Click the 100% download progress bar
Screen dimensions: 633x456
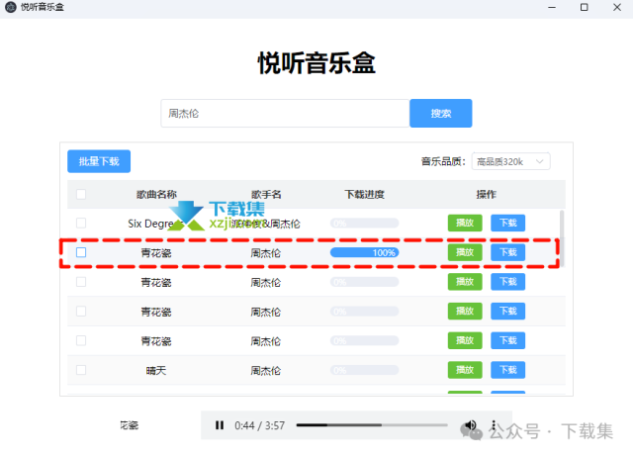click(365, 252)
